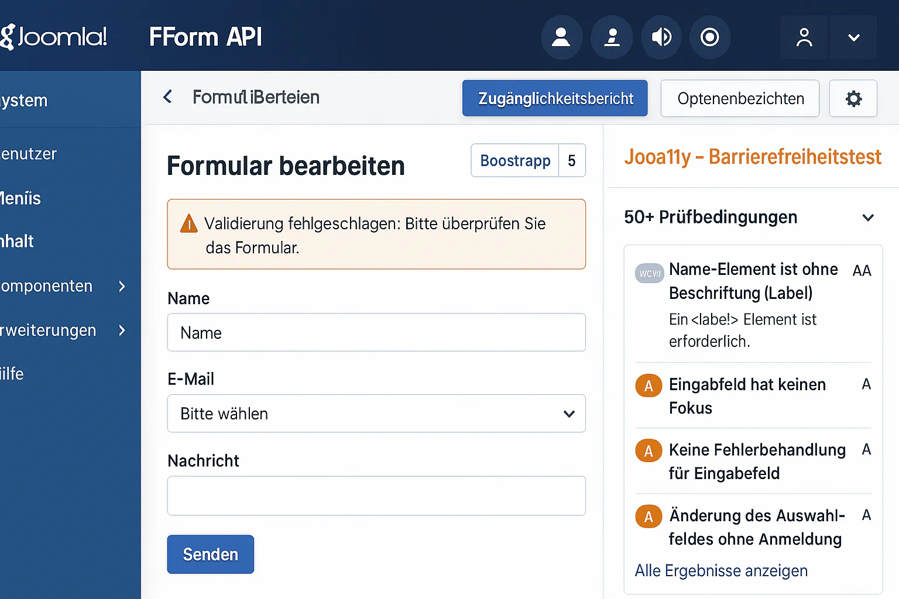Viewport: 899px width, 599px height.
Task: Show Alle Ergebnisse anzeigen results
Action: (720, 570)
